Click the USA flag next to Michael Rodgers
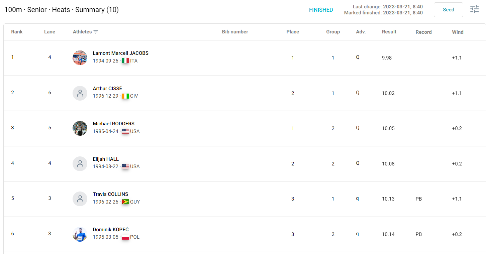The width and height of the screenshot is (488, 254). pos(125,131)
